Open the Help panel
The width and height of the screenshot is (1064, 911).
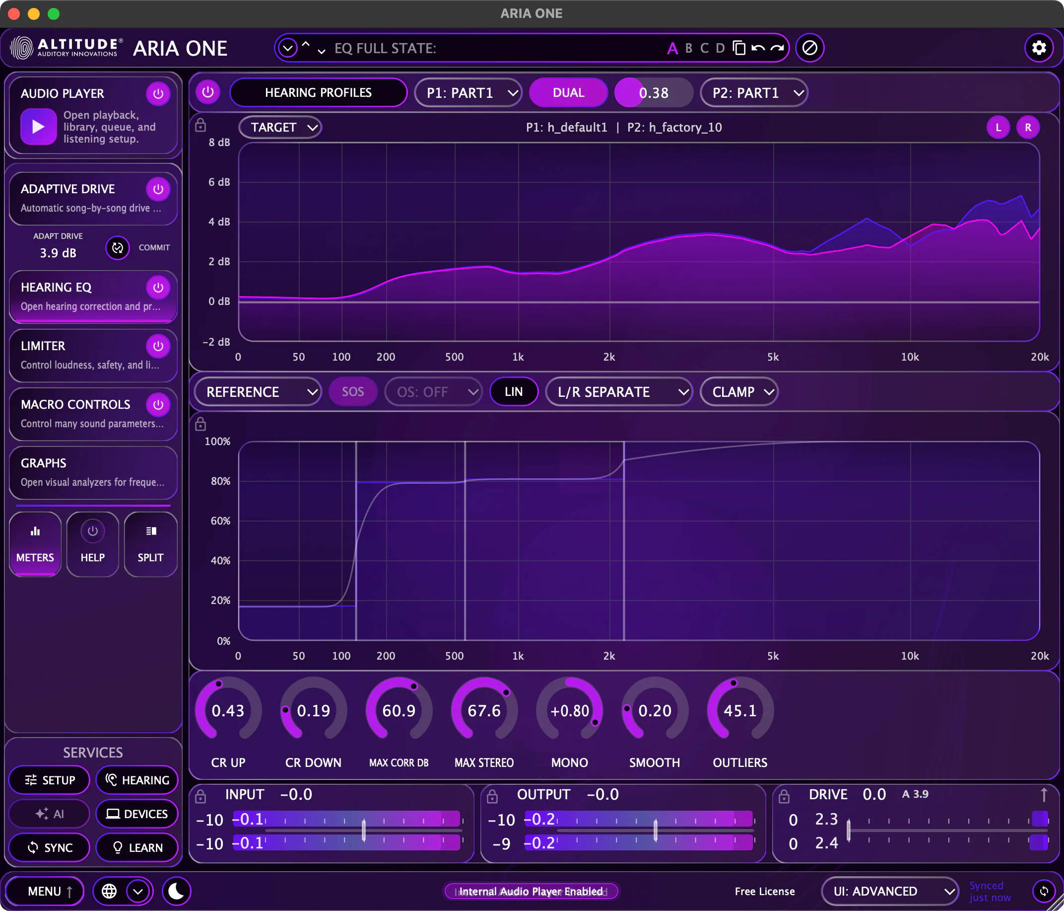92,544
